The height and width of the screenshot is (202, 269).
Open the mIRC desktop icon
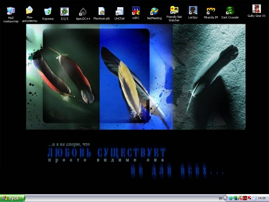(136, 11)
